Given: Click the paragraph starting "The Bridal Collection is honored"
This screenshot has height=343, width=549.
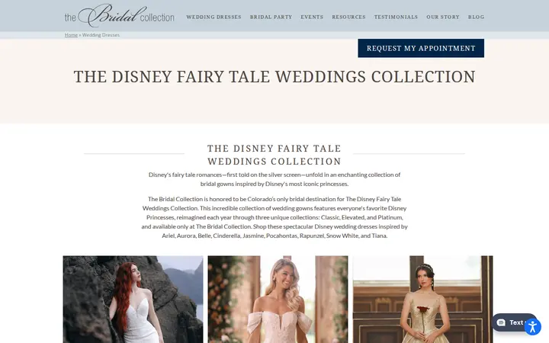Looking at the screenshot, I should [274, 217].
